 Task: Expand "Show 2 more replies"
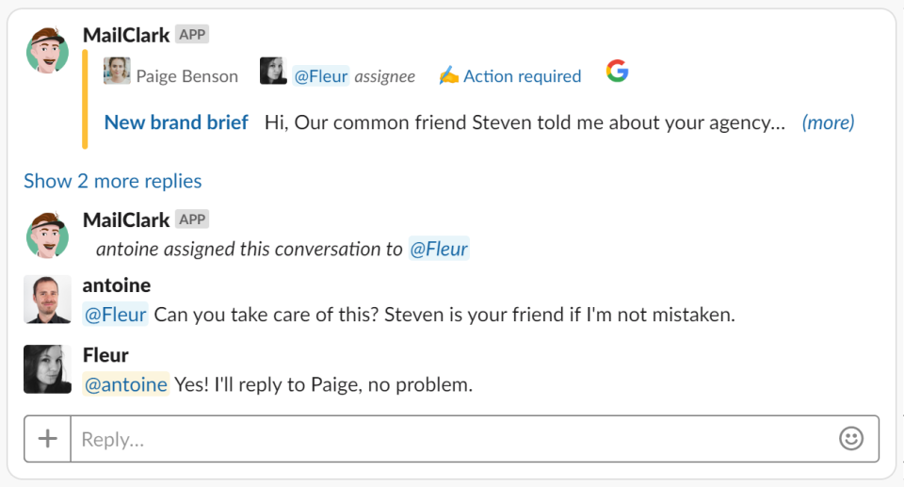pos(113,181)
